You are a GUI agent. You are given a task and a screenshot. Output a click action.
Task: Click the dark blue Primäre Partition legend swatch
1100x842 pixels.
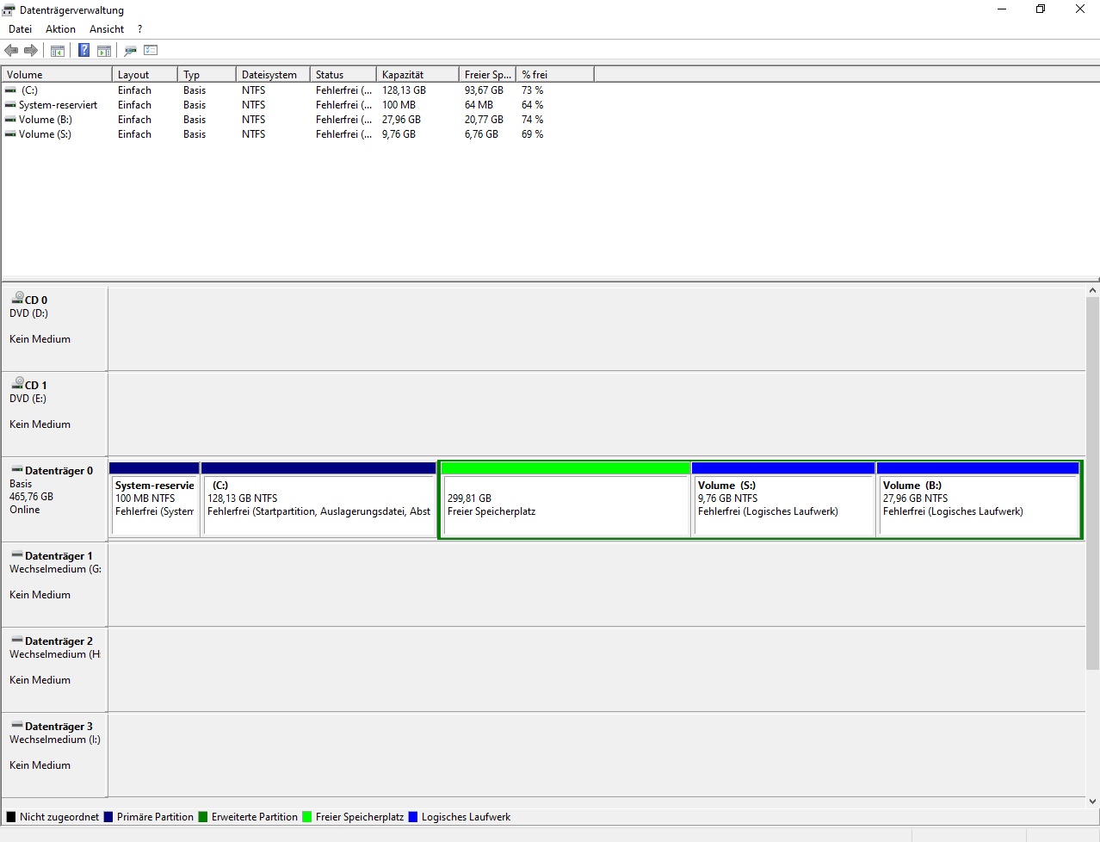[108, 817]
